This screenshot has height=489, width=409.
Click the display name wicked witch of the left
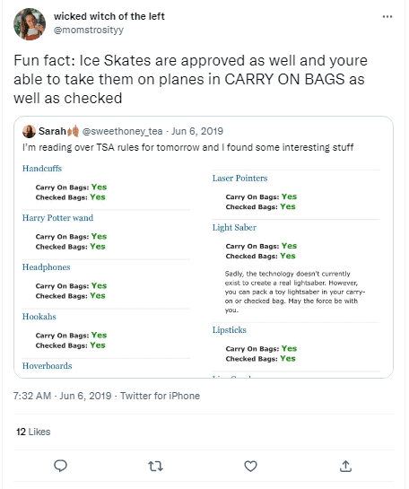(x=109, y=16)
